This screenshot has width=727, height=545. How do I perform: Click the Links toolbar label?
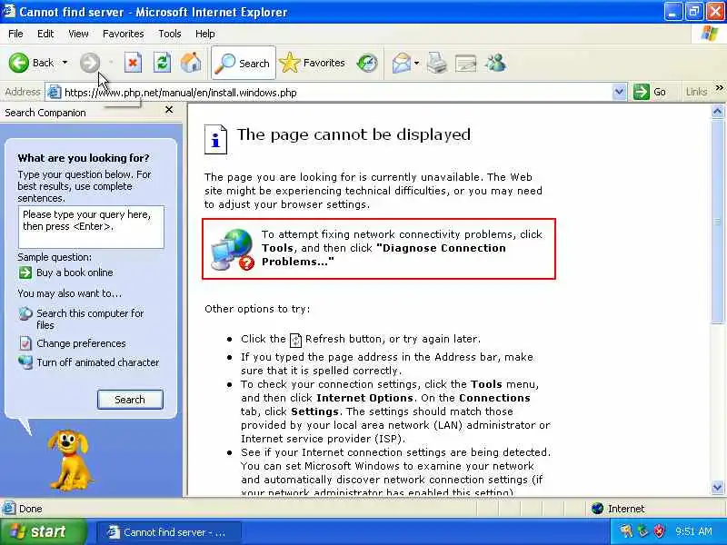tap(696, 92)
